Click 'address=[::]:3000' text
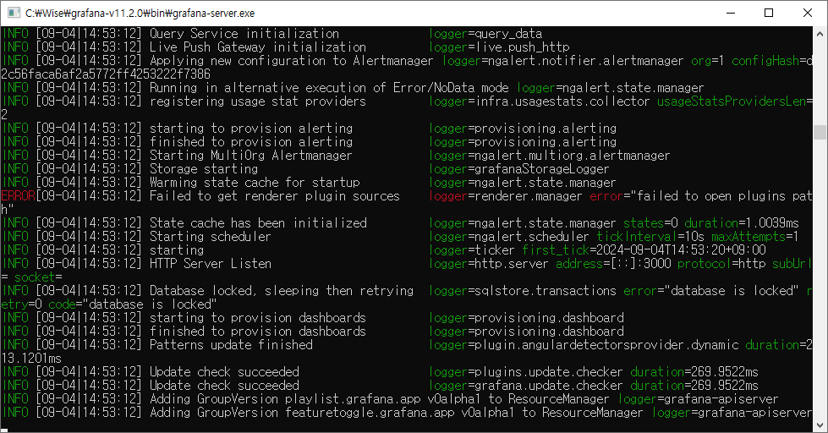828x433 pixels. 613,264
